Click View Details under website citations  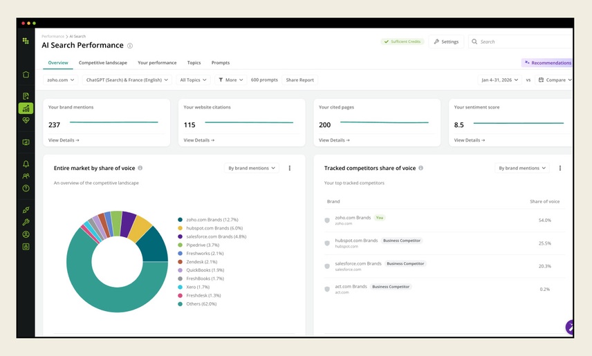(199, 140)
